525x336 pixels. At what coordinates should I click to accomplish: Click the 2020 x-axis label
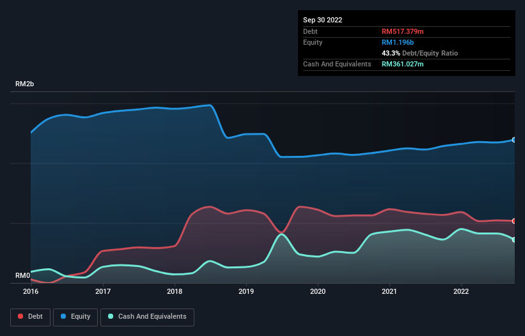coord(318,291)
